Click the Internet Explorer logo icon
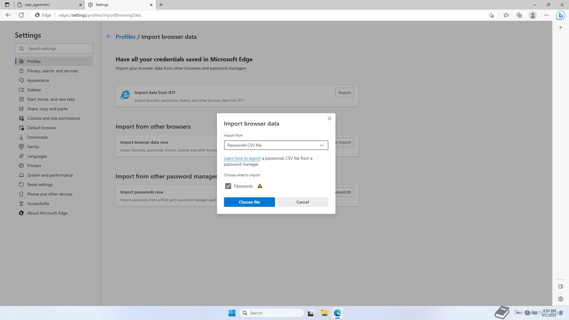 pos(125,95)
